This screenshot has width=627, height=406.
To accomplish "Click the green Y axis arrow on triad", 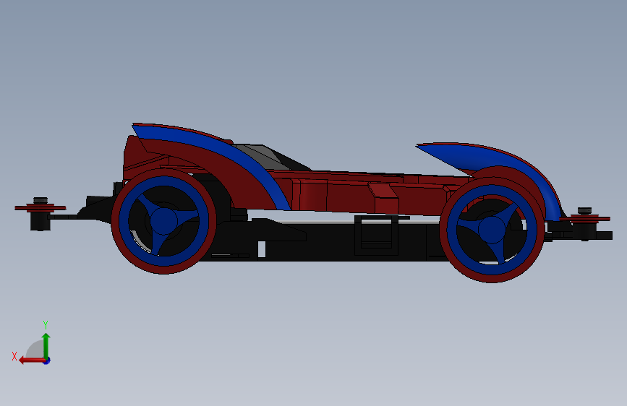I will [46, 345].
